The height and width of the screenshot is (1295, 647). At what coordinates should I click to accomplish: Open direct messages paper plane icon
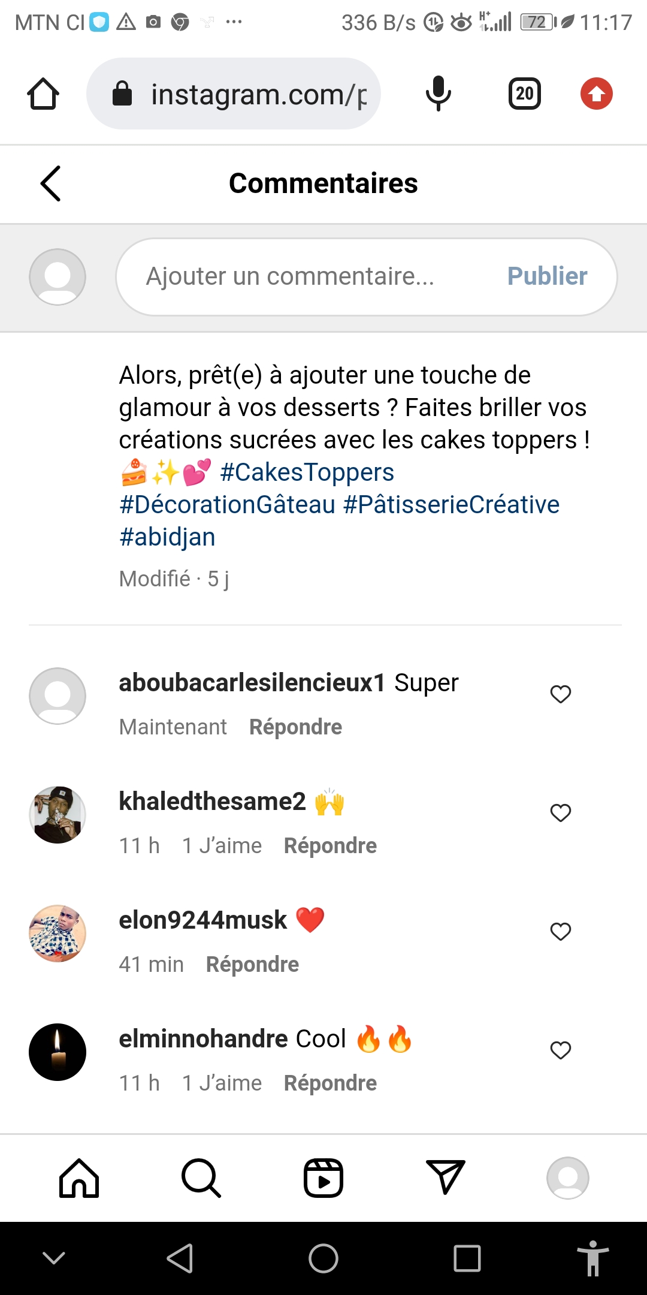445,1177
